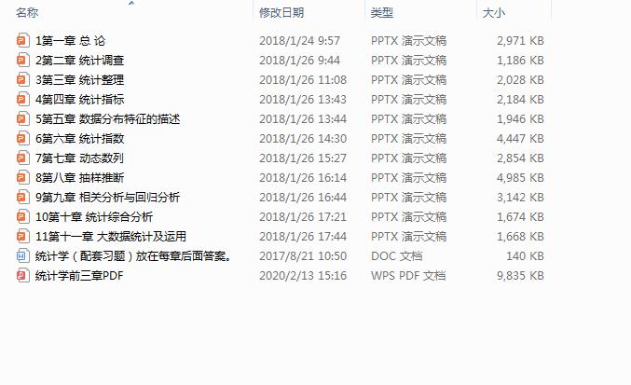Select 11第十一章 大数据统计及运用 file name
631x385 pixels.
(x=111, y=237)
